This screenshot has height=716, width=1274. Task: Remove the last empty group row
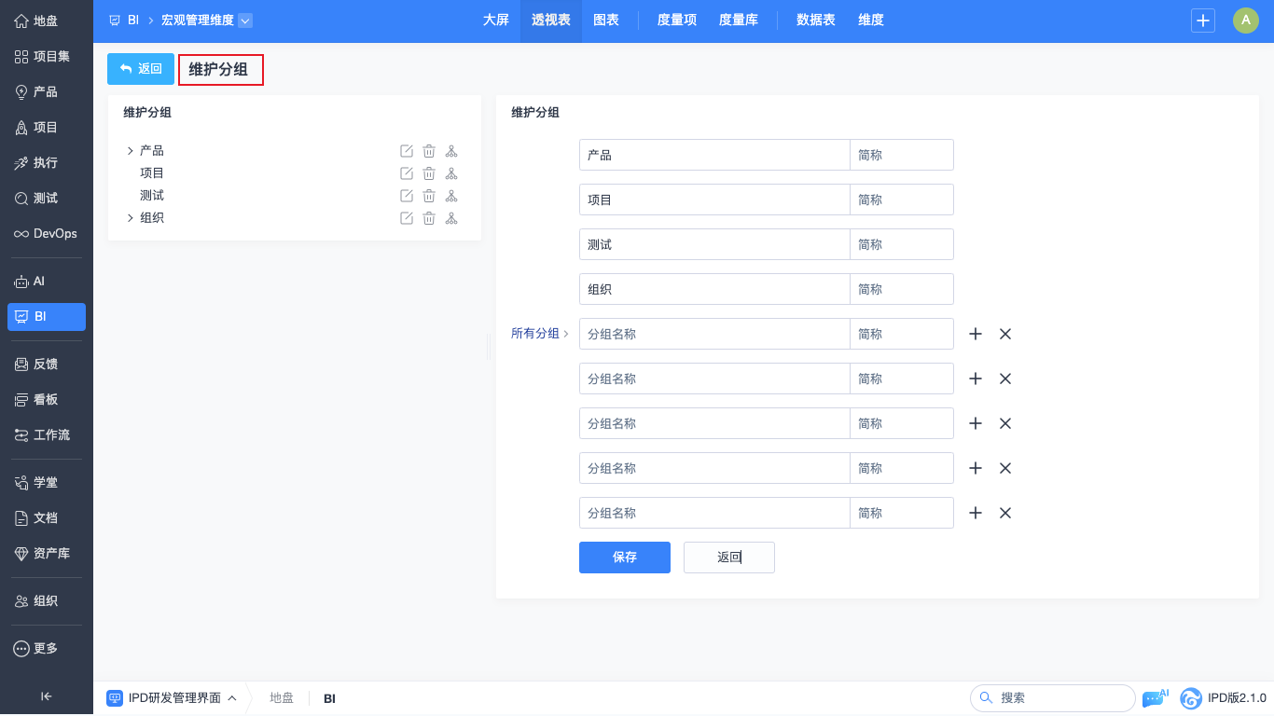click(1005, 513)
